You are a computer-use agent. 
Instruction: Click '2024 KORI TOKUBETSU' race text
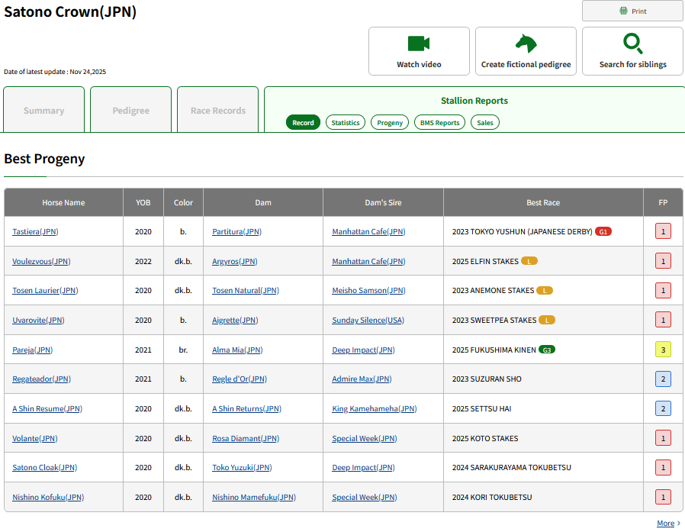tap(492, 498)
